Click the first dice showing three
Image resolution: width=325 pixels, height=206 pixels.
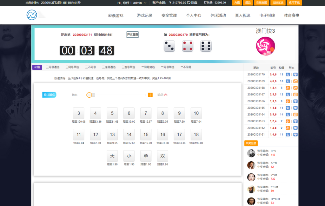(169, 46)
